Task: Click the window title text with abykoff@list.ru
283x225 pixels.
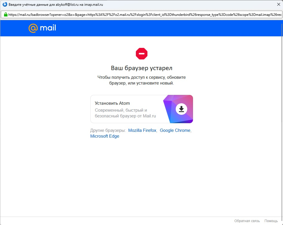Action: click(x=56, y=5)
